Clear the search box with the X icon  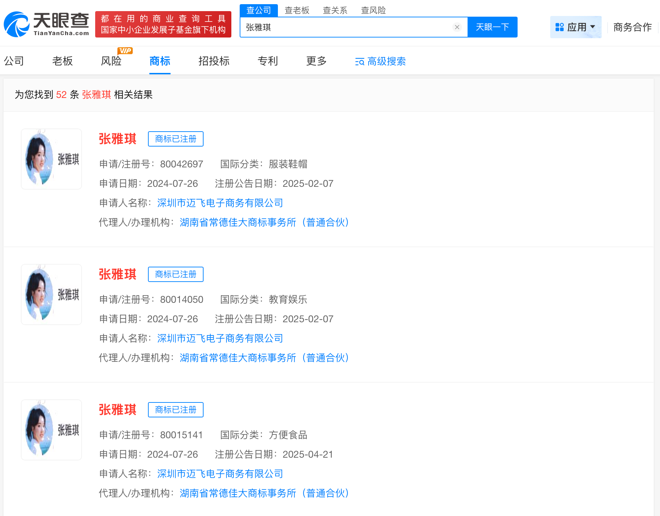pyautogui.click(x=457, y=27)
